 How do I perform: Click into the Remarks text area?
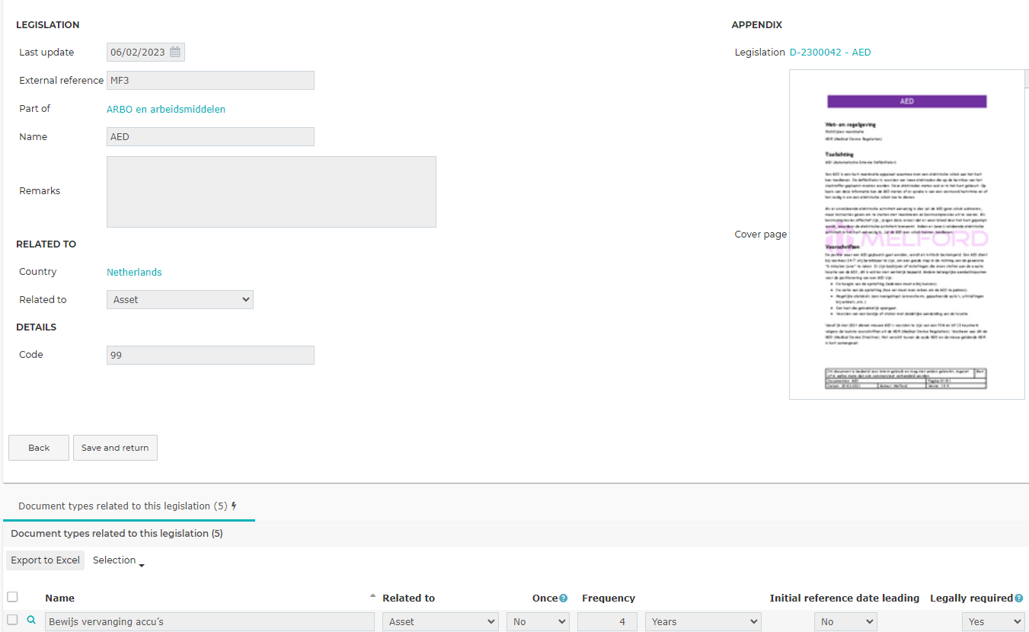pos(271,192)
